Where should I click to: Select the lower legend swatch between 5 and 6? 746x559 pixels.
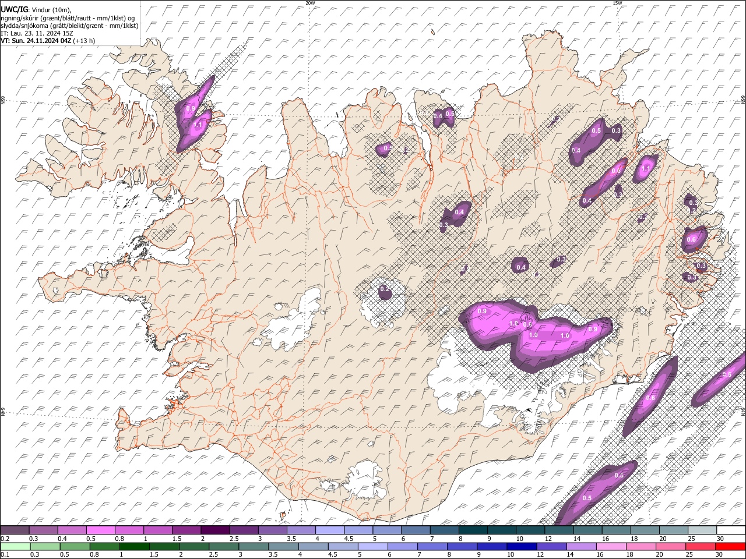(x=374, y=546)
